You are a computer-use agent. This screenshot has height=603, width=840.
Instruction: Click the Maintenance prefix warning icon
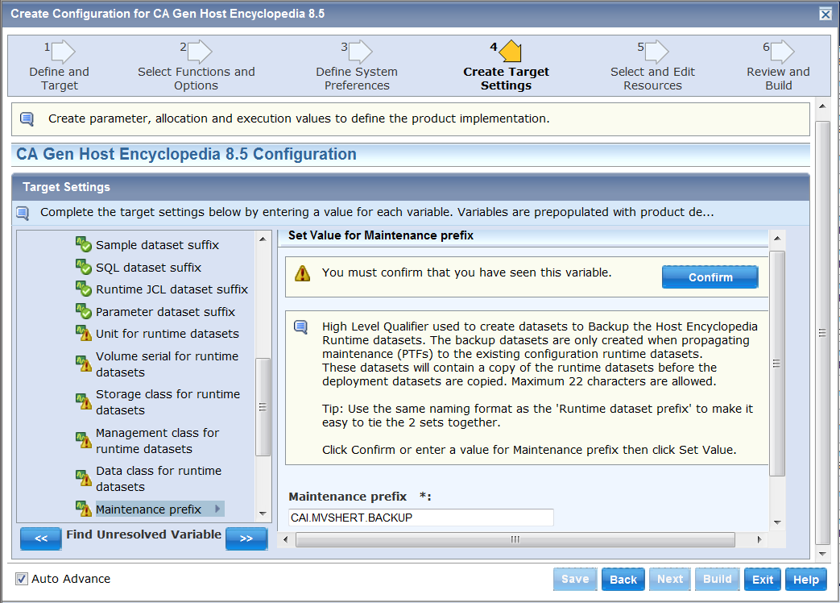84,509
